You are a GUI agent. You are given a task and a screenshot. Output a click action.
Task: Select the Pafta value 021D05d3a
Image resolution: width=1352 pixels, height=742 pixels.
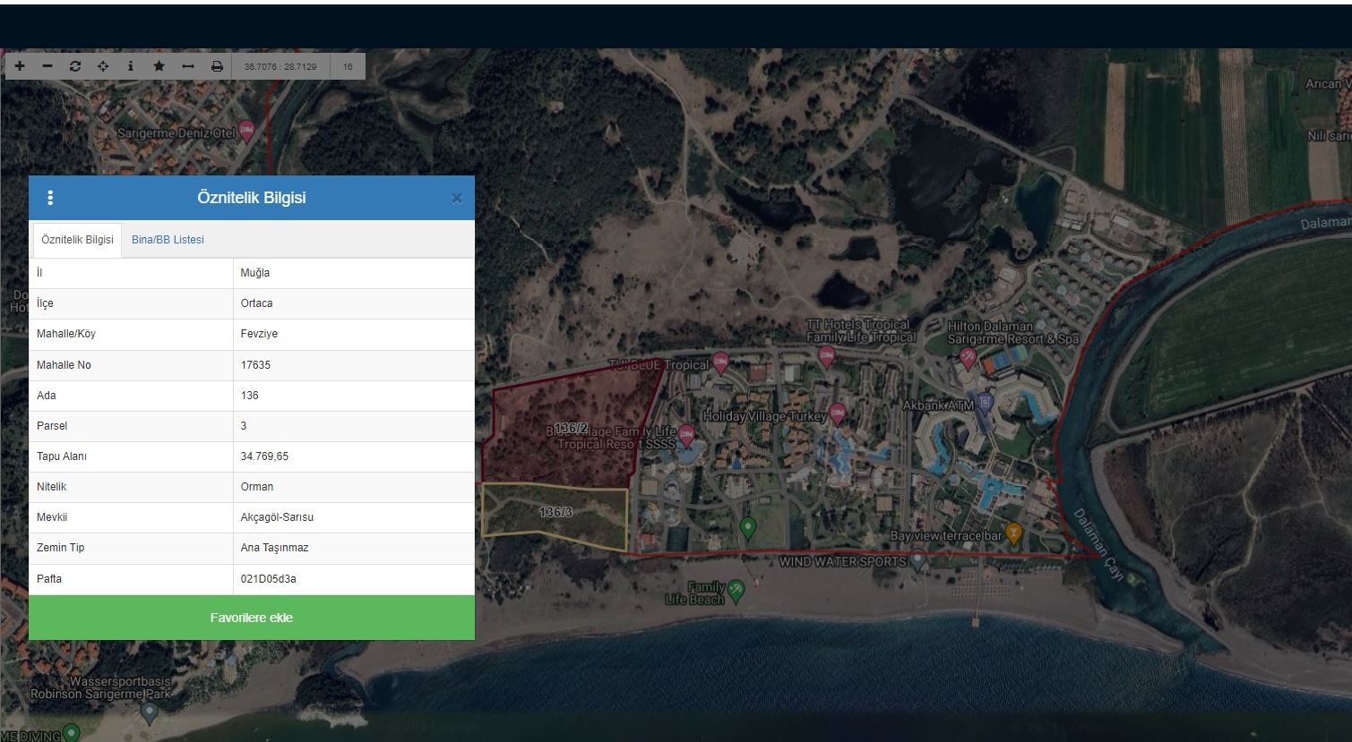pyautogui.click(x=268, y=579)
